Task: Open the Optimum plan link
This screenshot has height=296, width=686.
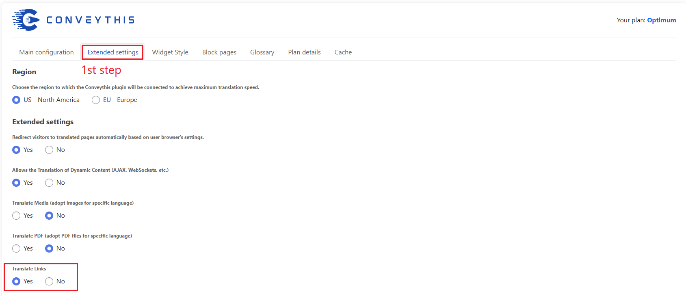Action: point(661,20)
